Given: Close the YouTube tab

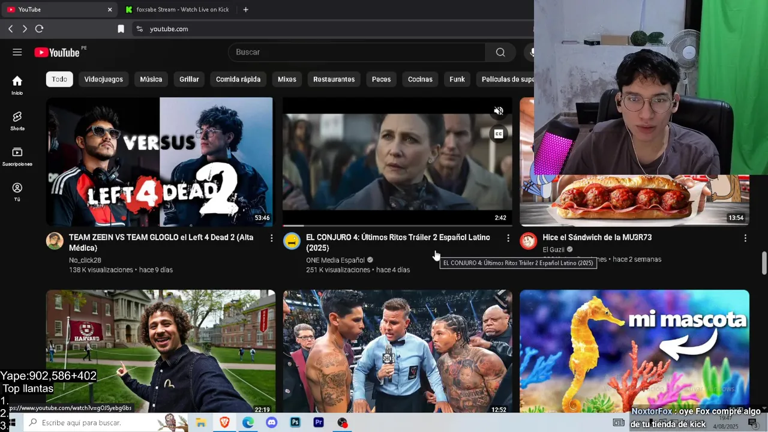Looking at the screenshot, I should [110, 10].
